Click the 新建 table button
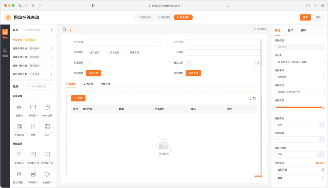 78,98
